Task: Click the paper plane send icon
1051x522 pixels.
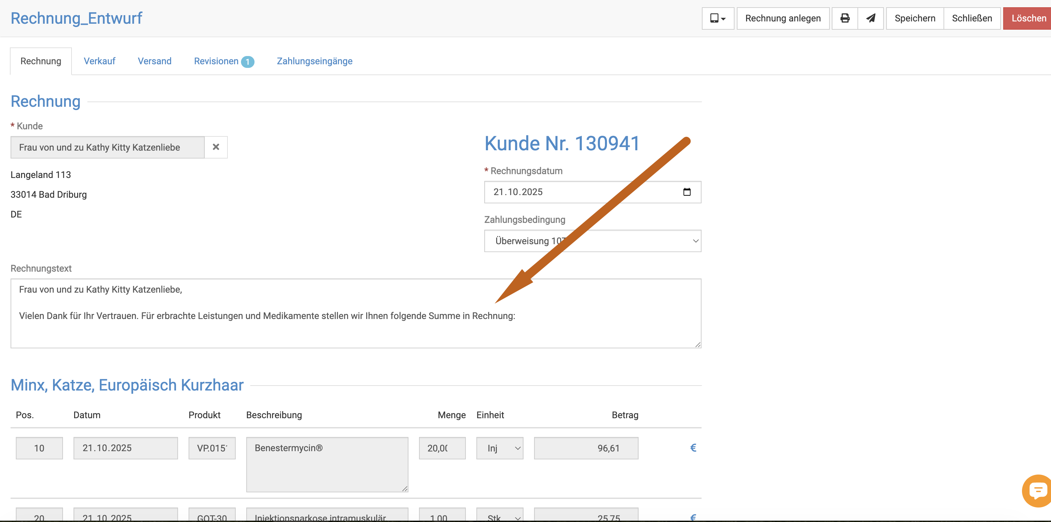Action: pos(871,18)
